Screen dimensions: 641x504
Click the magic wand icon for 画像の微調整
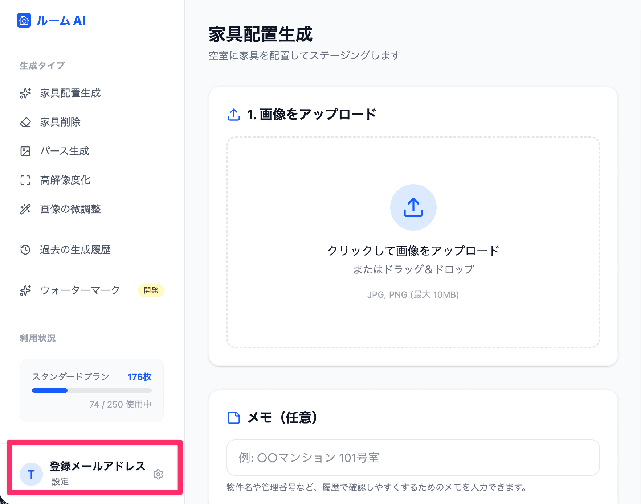[25, 209]
